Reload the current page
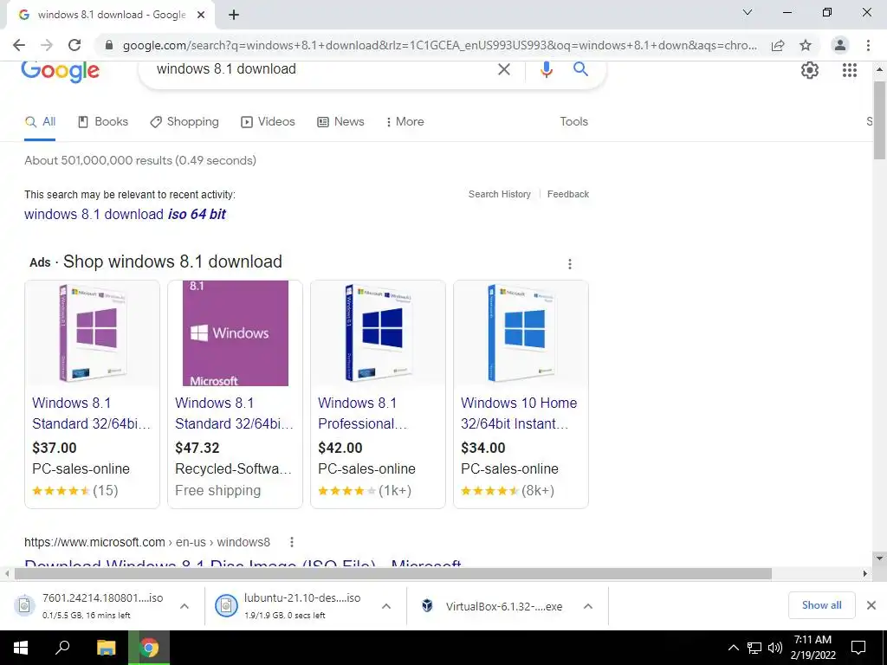This screenshot has height=665, width=887. tap(74, 45)
